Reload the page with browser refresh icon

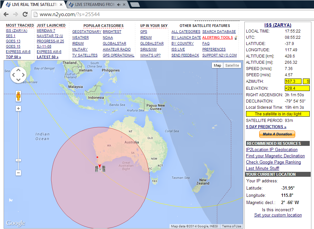25,14
